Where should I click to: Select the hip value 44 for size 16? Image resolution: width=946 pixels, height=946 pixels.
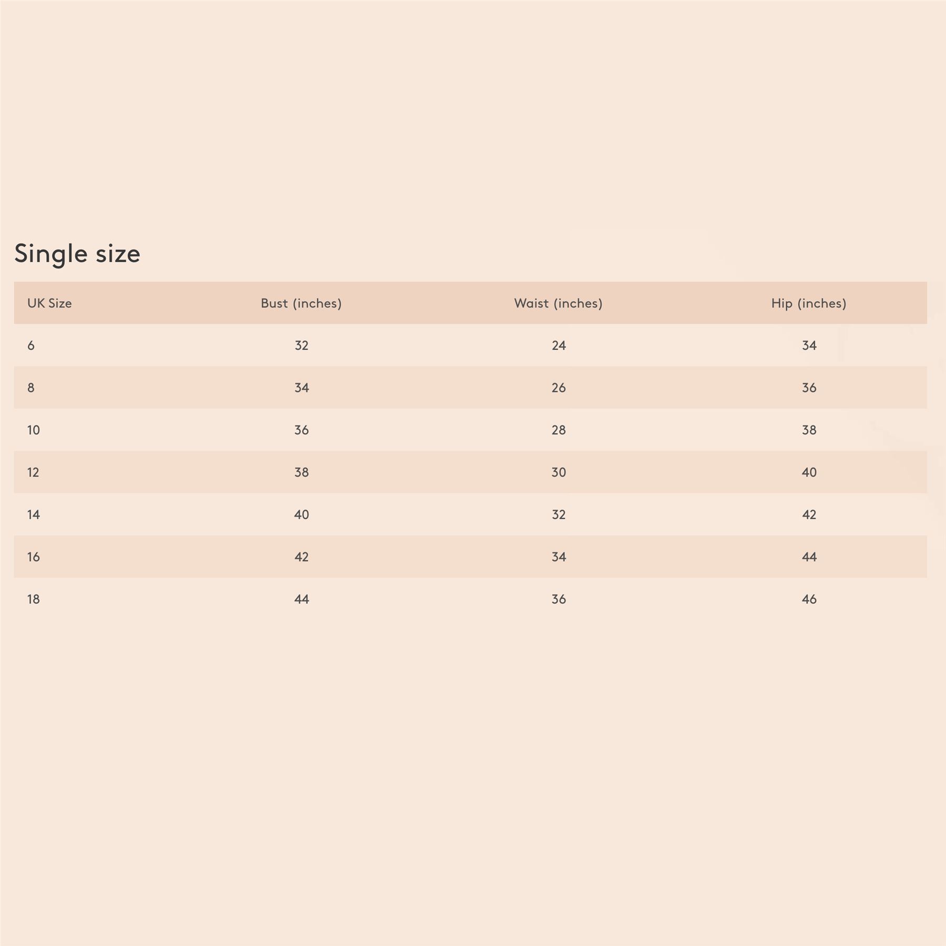pyautogui.click(x=809, y=557)
